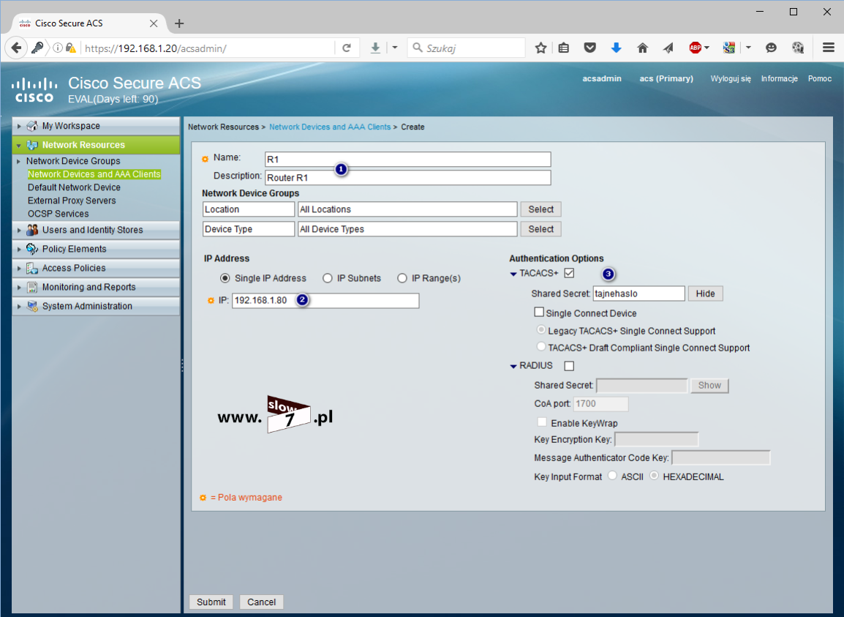Show site information icon in URL bar
Viewport: 844px width, 617px height.
click(x=57, y=48)
